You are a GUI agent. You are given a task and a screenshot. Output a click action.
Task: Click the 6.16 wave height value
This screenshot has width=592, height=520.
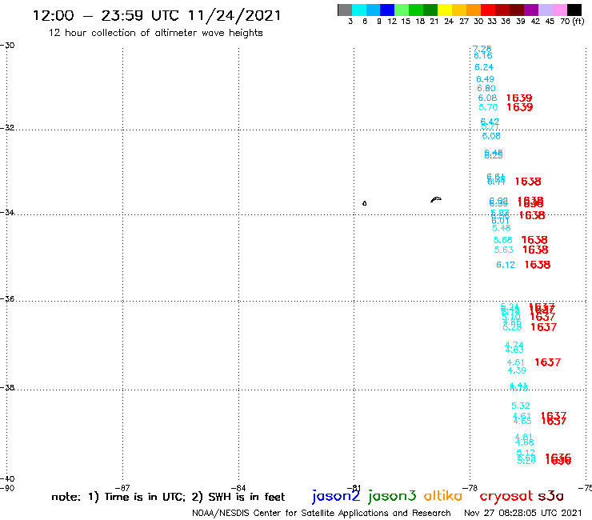point(483,55)
